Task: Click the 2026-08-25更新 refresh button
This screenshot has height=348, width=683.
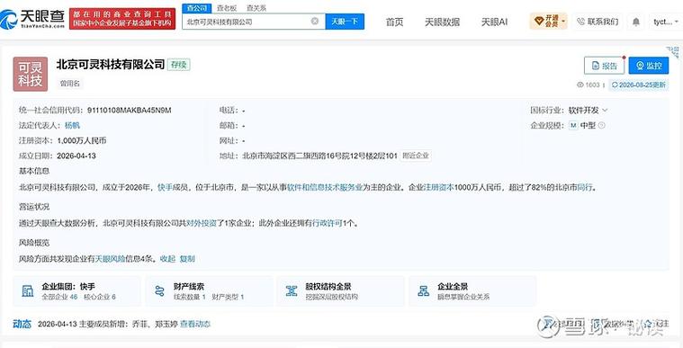Action: (x=639, y=85)
